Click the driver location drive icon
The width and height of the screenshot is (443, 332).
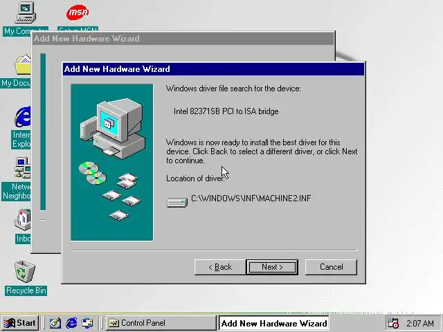[x=177, y=203]
